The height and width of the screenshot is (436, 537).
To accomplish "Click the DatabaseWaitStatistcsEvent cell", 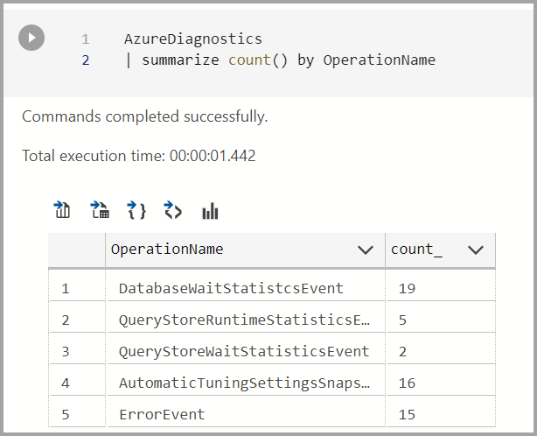I will 246,285.
